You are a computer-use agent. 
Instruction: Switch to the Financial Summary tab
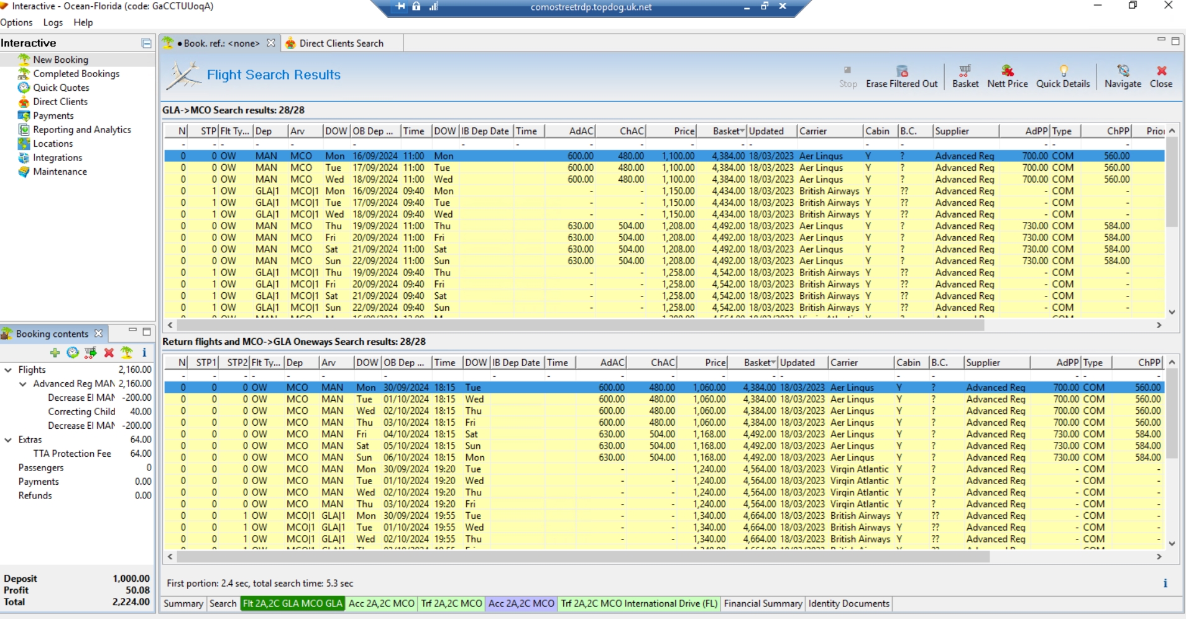tap(763, 603)
